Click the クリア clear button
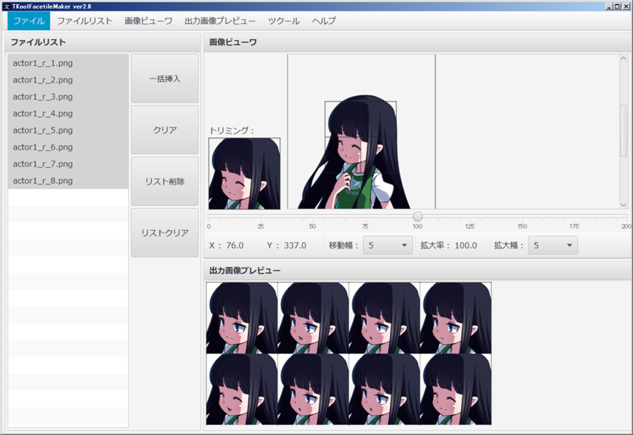This screenshot has height=435, width=633. 164,130
